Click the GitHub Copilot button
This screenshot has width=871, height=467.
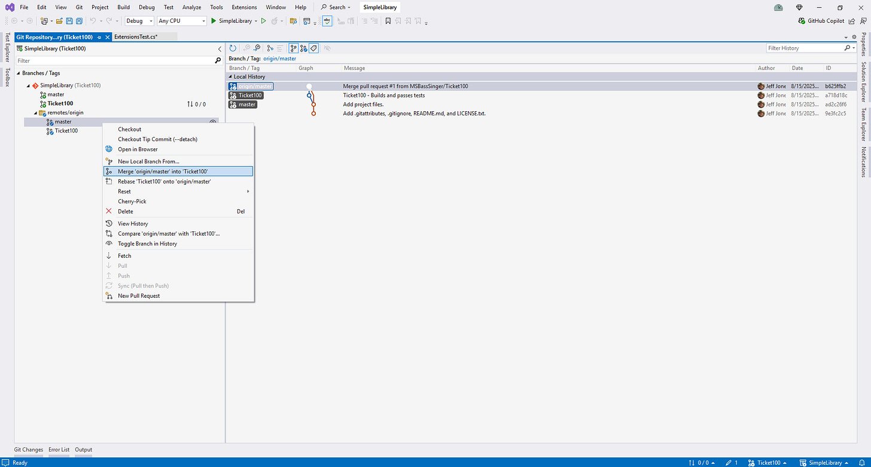[821, 21]
